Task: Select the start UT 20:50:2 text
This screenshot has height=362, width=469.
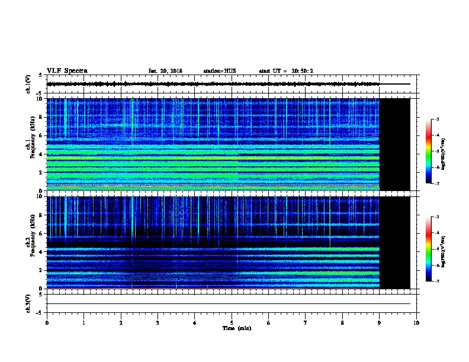Action: click(286, 71)
